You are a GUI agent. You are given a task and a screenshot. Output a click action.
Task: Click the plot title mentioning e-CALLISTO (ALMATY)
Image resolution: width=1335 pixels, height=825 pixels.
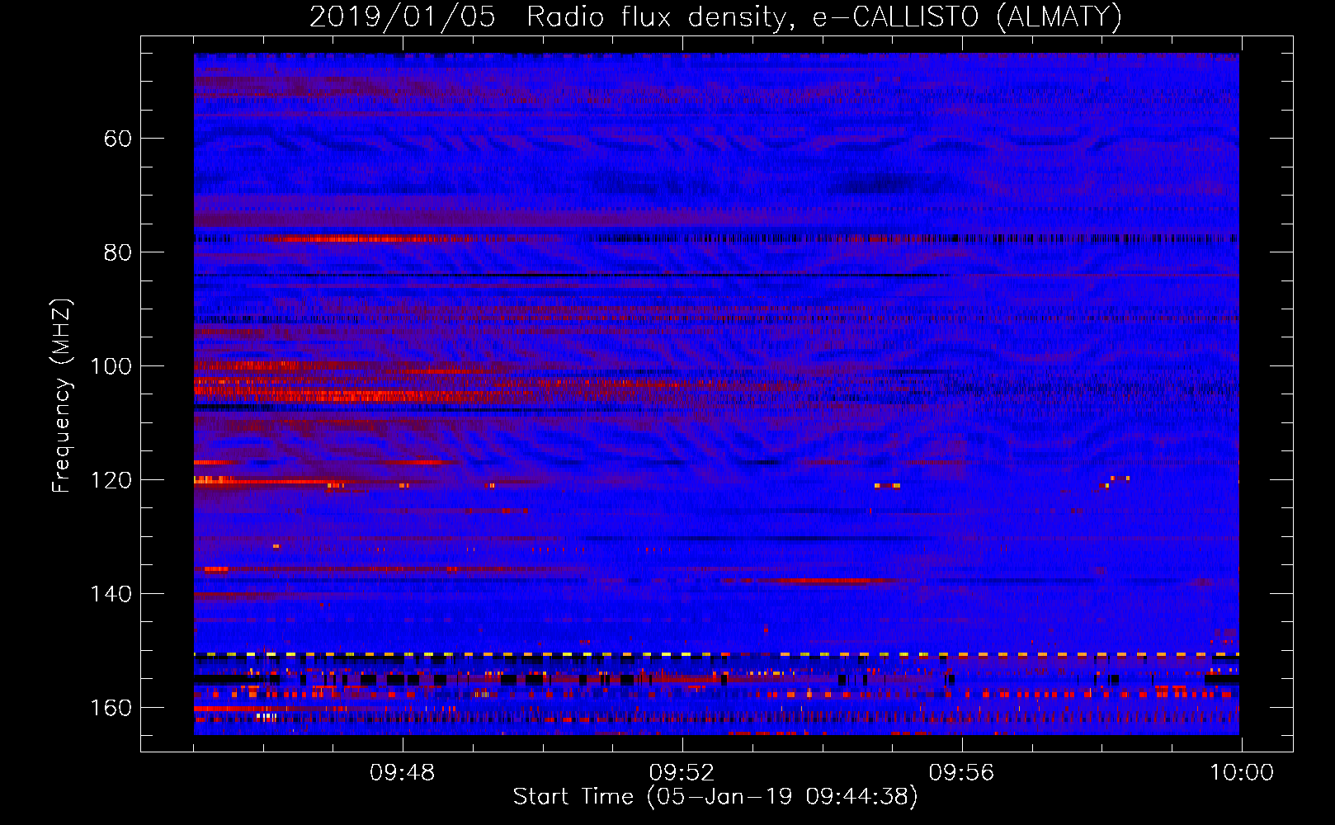tap(715, 16)
